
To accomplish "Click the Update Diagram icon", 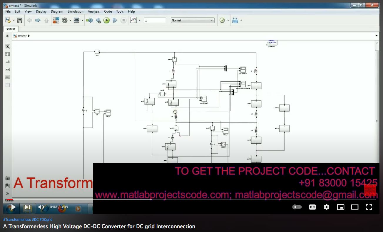I will (x=90, y=20).
